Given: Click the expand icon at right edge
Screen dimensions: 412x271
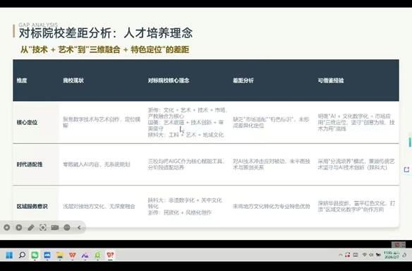Looking at the screenshot, I should (406, 169).
